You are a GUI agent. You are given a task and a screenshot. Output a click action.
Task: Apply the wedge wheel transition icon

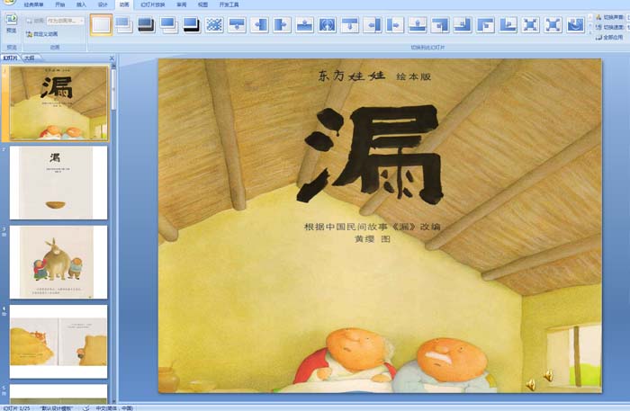327,25
